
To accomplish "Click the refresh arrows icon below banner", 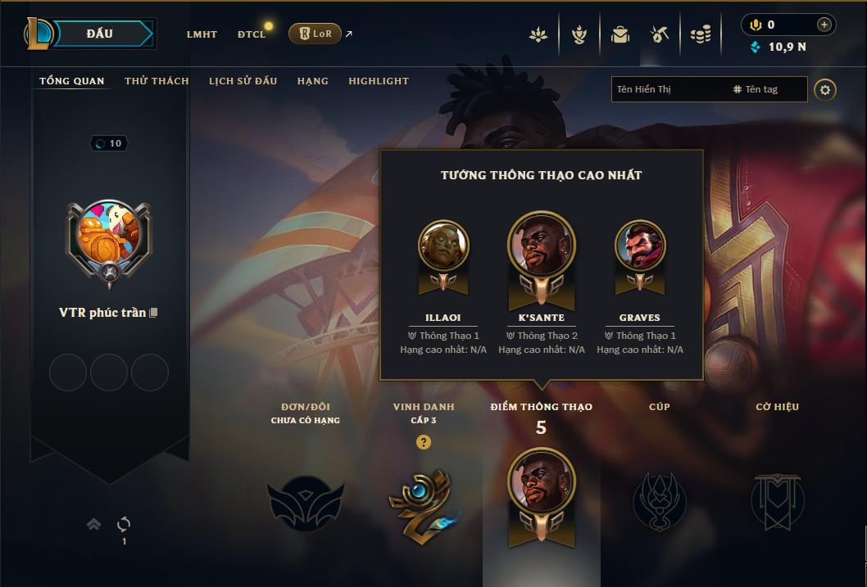I will pos(124,524).
